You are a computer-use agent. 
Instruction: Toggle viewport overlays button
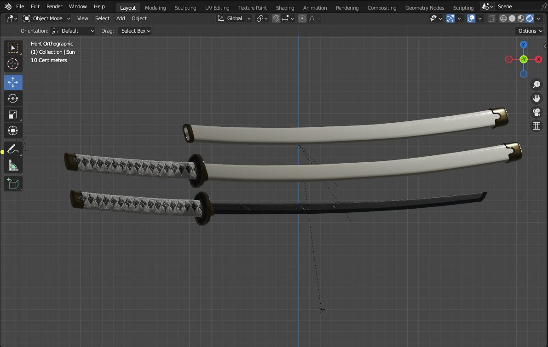[x=471, y=18]
